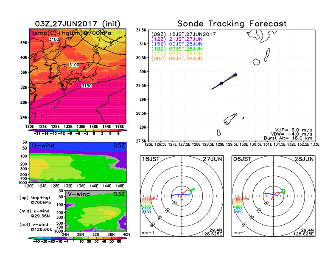Click the "U-wind" panel label
336x260 pixels.
(43, 145)
